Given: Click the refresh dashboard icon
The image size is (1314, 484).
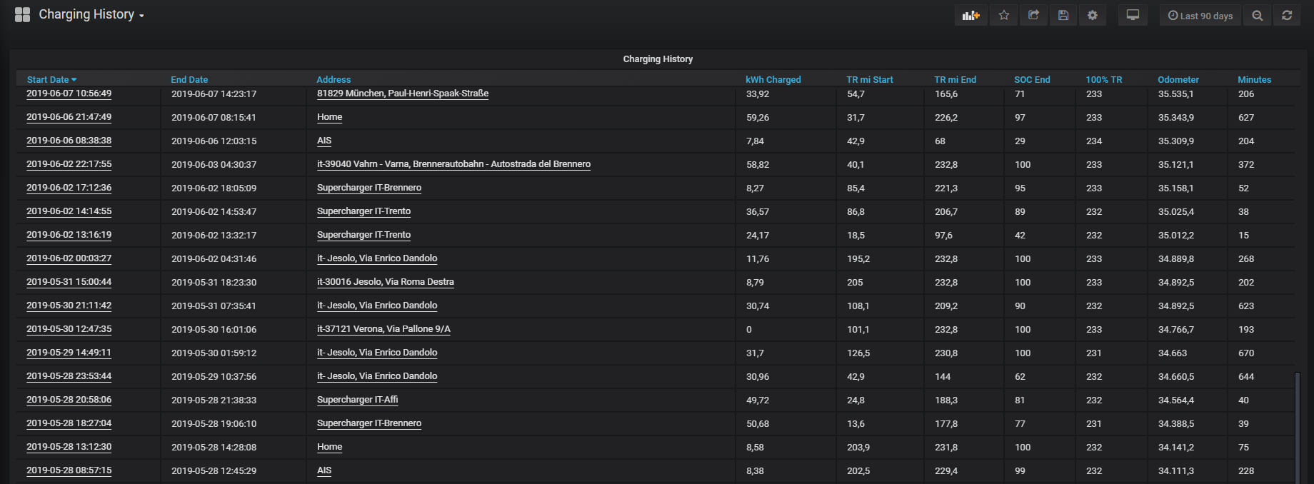Looking at the screenshot, I should [1287, 15].
